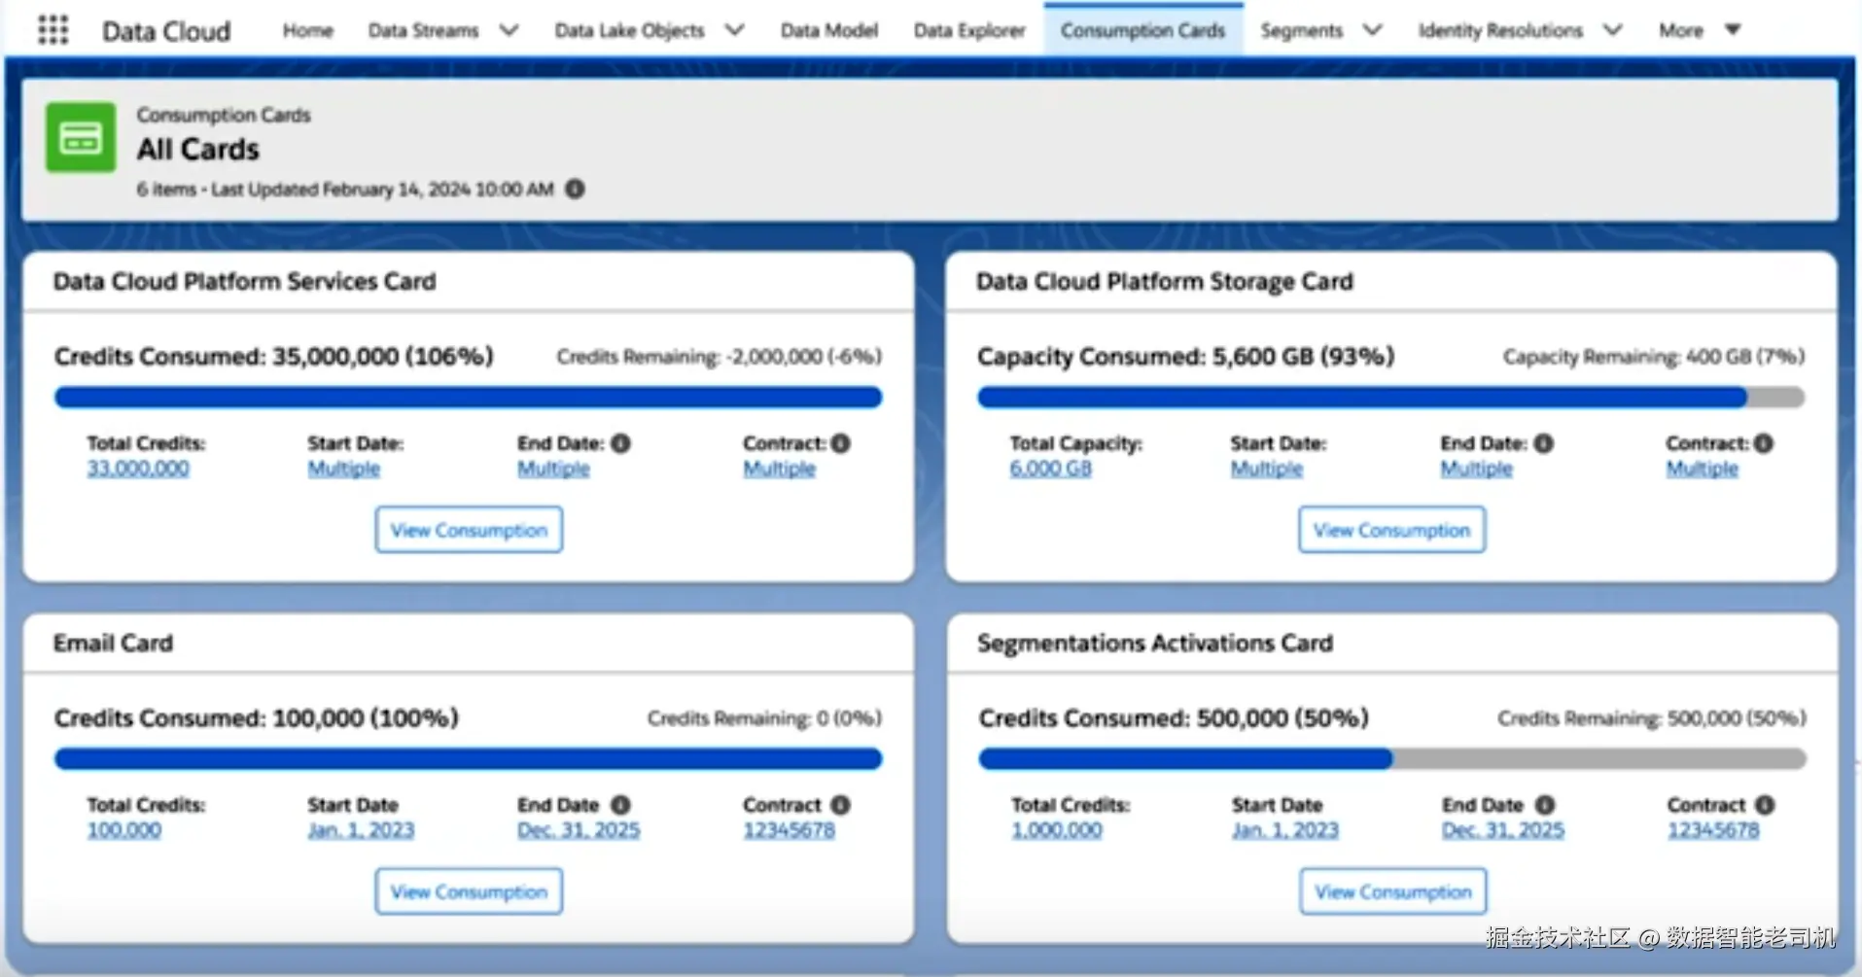Click the Platform Storage capacity progress bar
Screen dimensions: 1862x977
pos(1391,398)
